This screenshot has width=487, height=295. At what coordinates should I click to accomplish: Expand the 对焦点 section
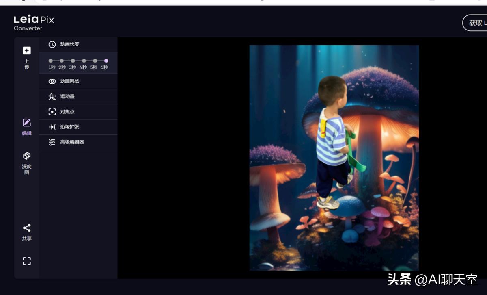click(78, 112)
